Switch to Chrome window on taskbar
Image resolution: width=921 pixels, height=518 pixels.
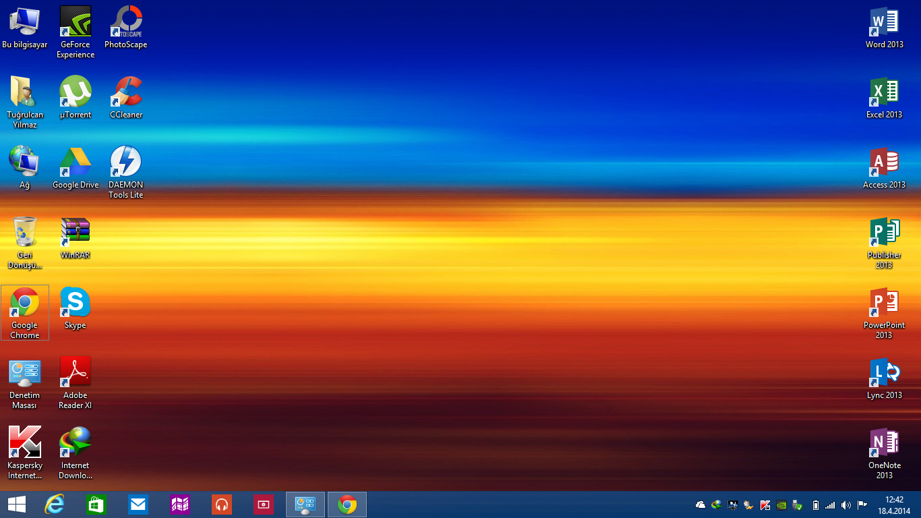click(x=347, y=505)
